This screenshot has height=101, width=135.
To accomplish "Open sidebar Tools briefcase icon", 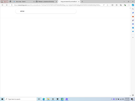I will tap(133, 16).
